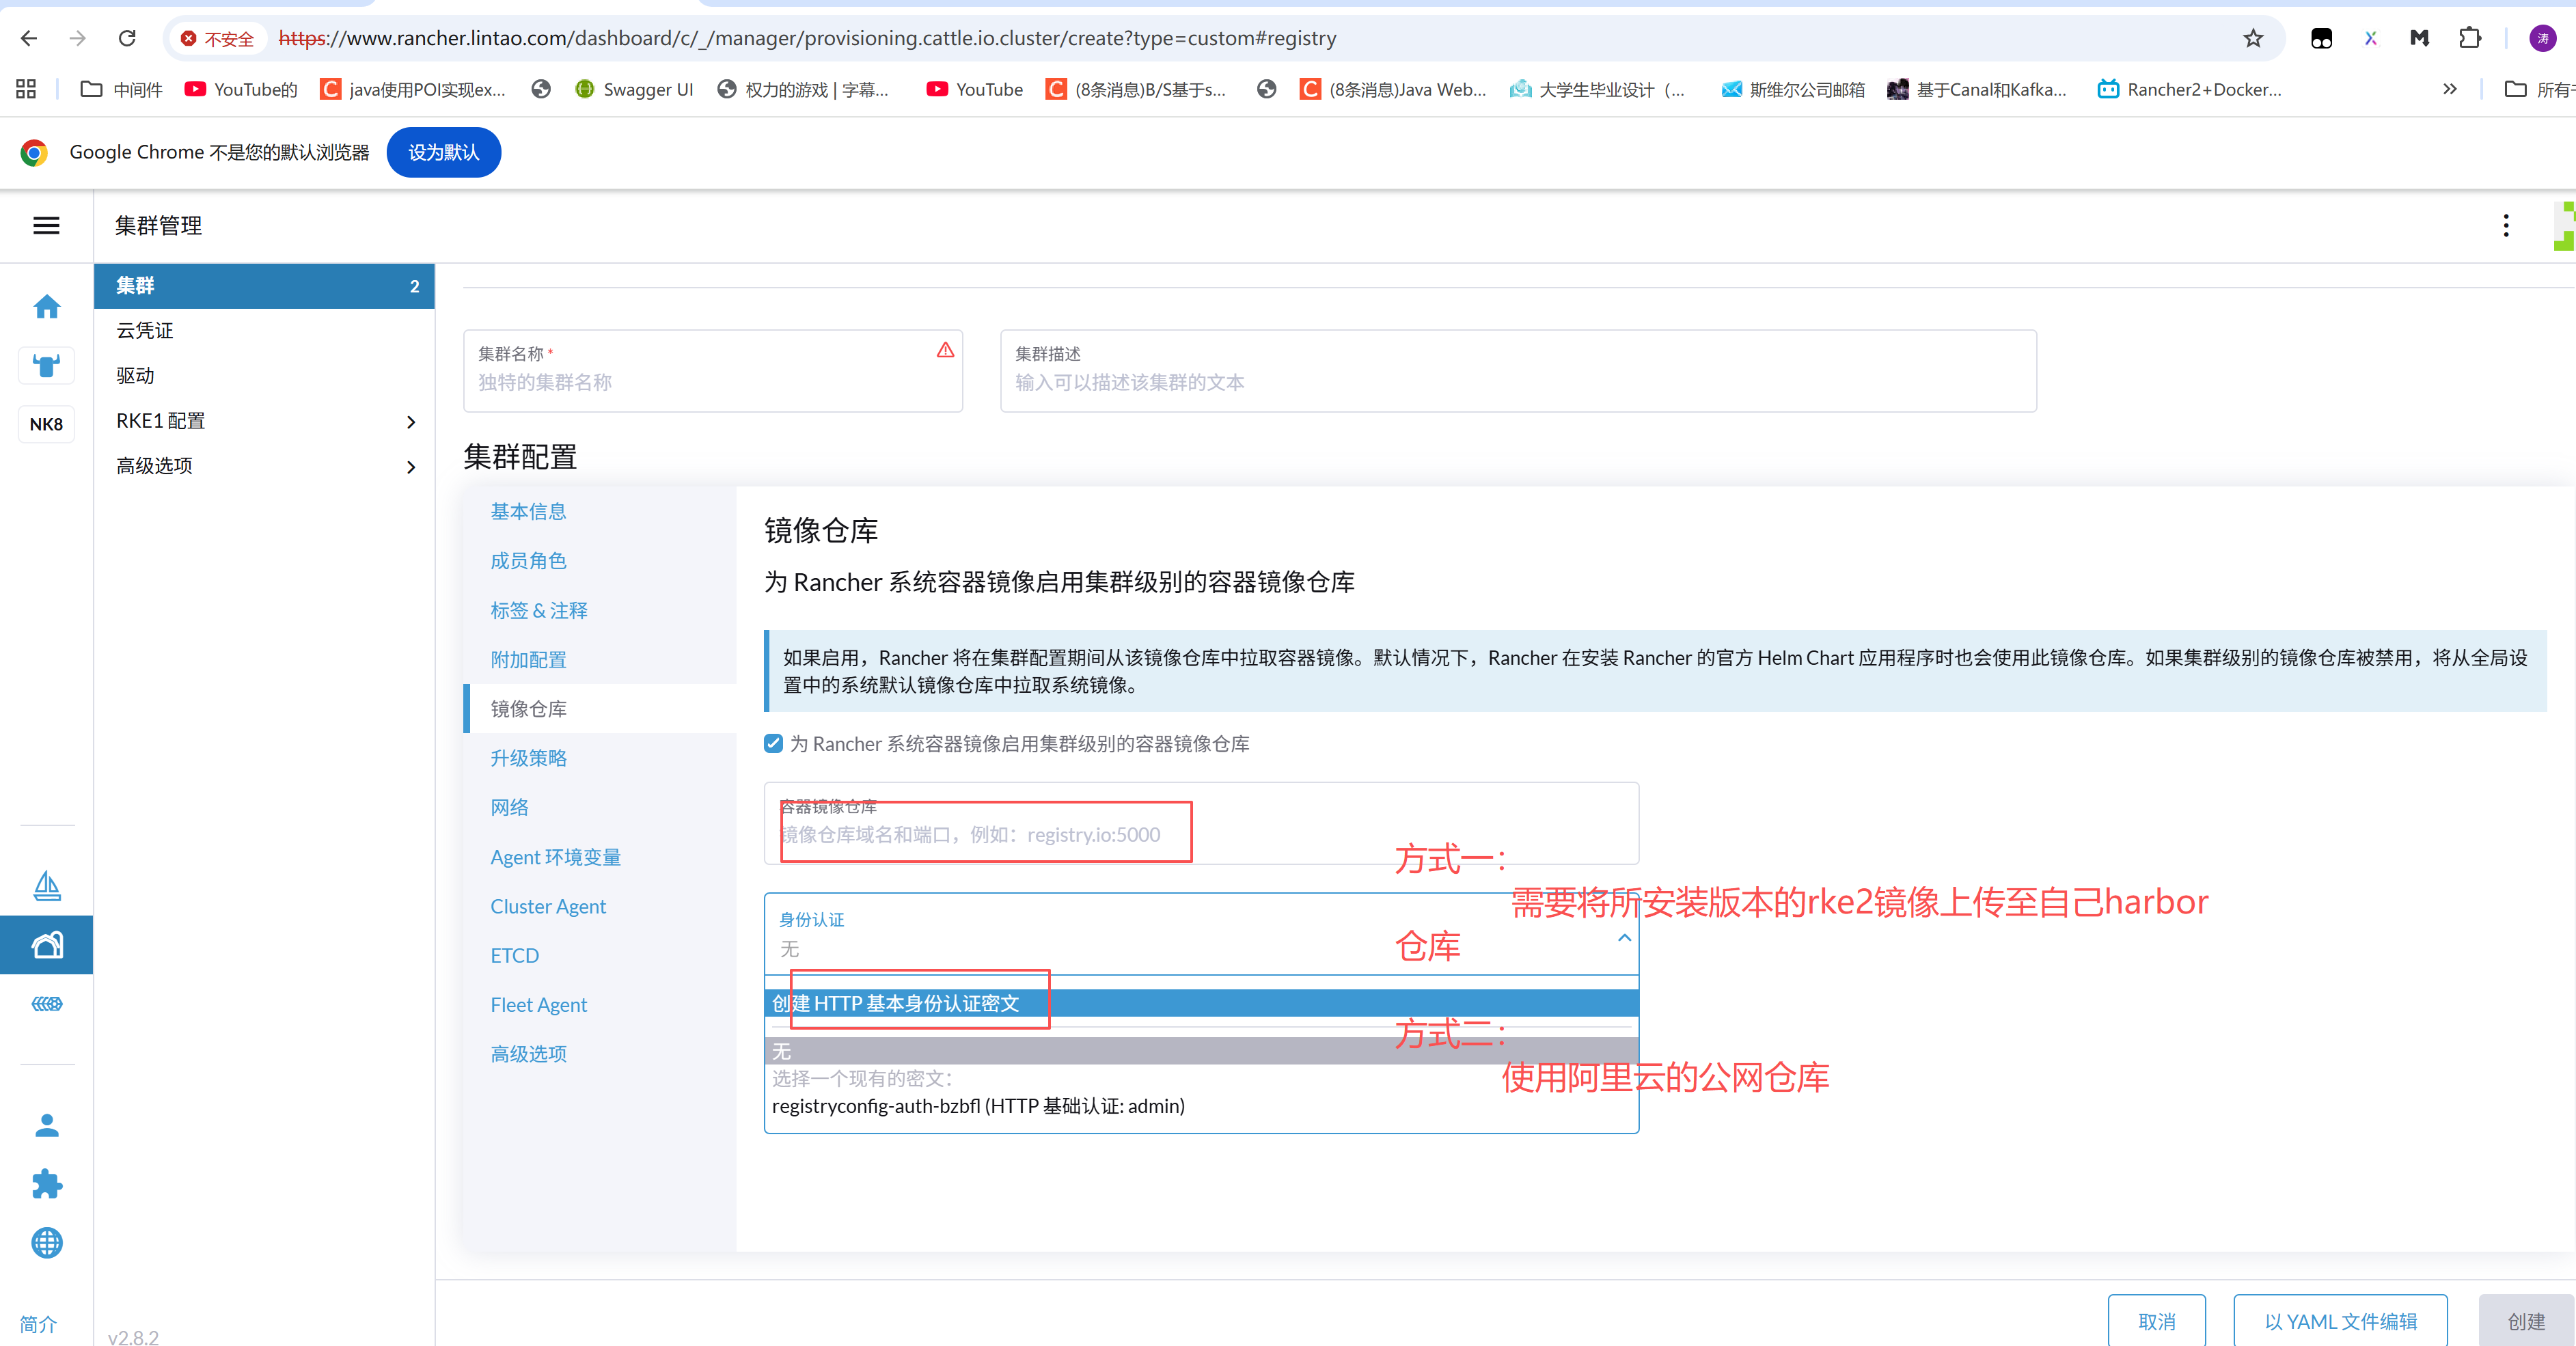Image resolution: width=2576 pixels, height=1346 pixels.
Task: Open the three-dot page actions menu
Action: [2505, 226]
